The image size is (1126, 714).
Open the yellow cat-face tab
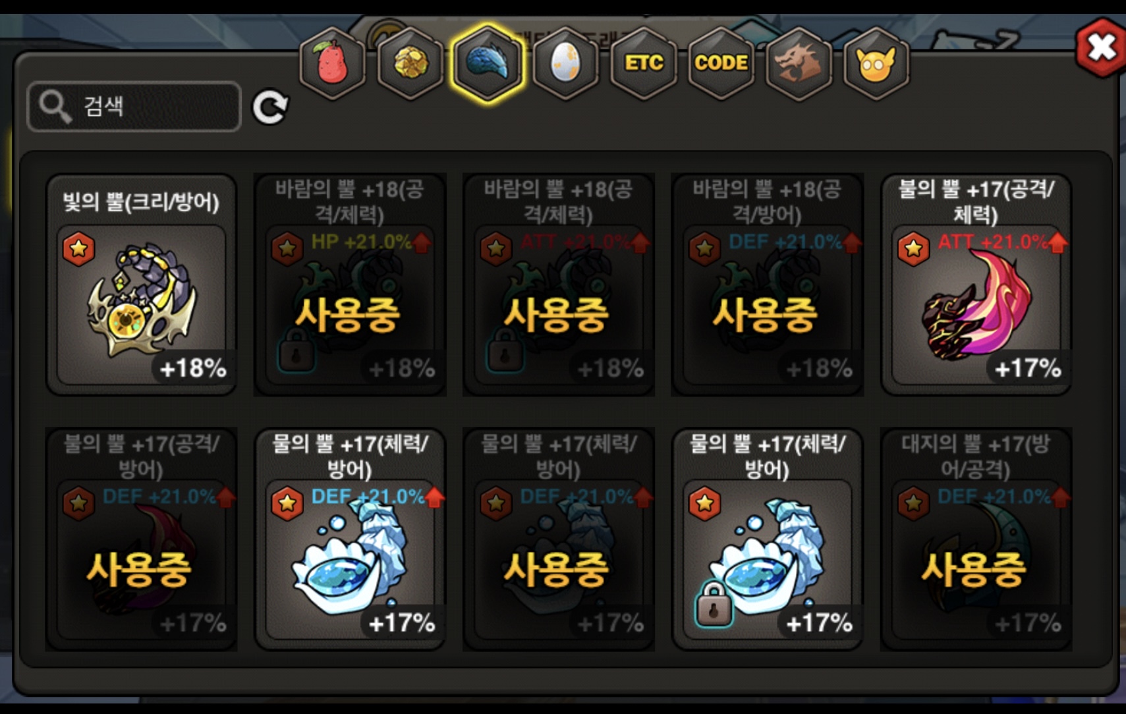coord(876,63)
